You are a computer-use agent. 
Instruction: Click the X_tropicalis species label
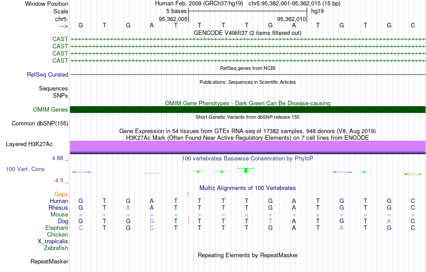pyautogui.click(x=53, y=242)
